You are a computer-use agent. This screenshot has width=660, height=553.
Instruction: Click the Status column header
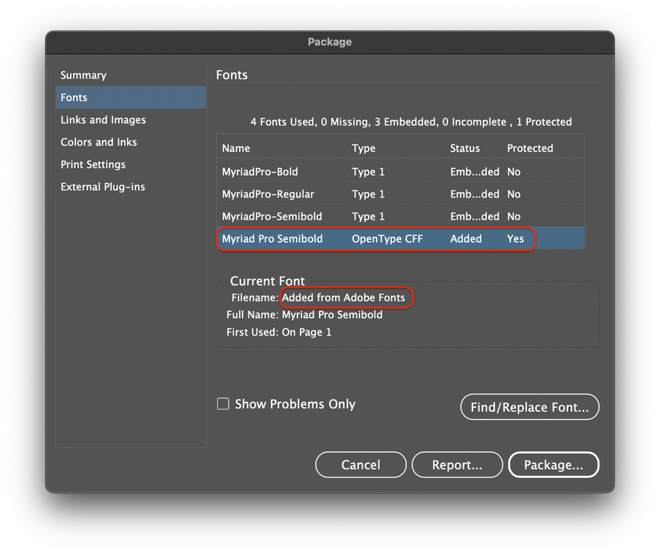click(x=464, y=148)
